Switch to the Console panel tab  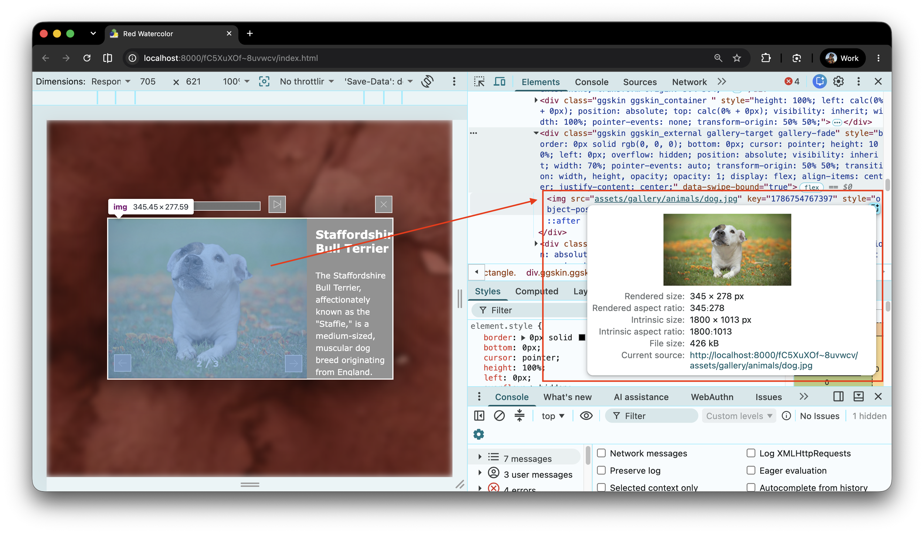coord(591,82)
